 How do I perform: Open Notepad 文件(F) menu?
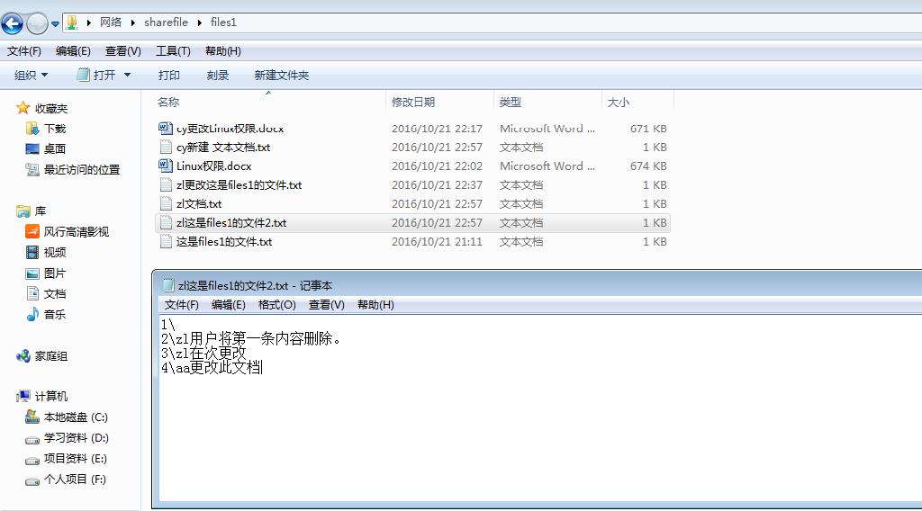pyautogui.click(x=181, y=305)
